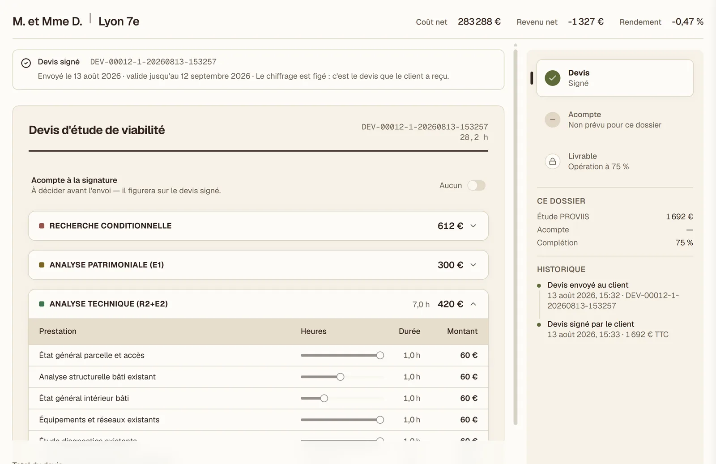Click the 60 € amount for État général intérieur bâti

[469, 398]
